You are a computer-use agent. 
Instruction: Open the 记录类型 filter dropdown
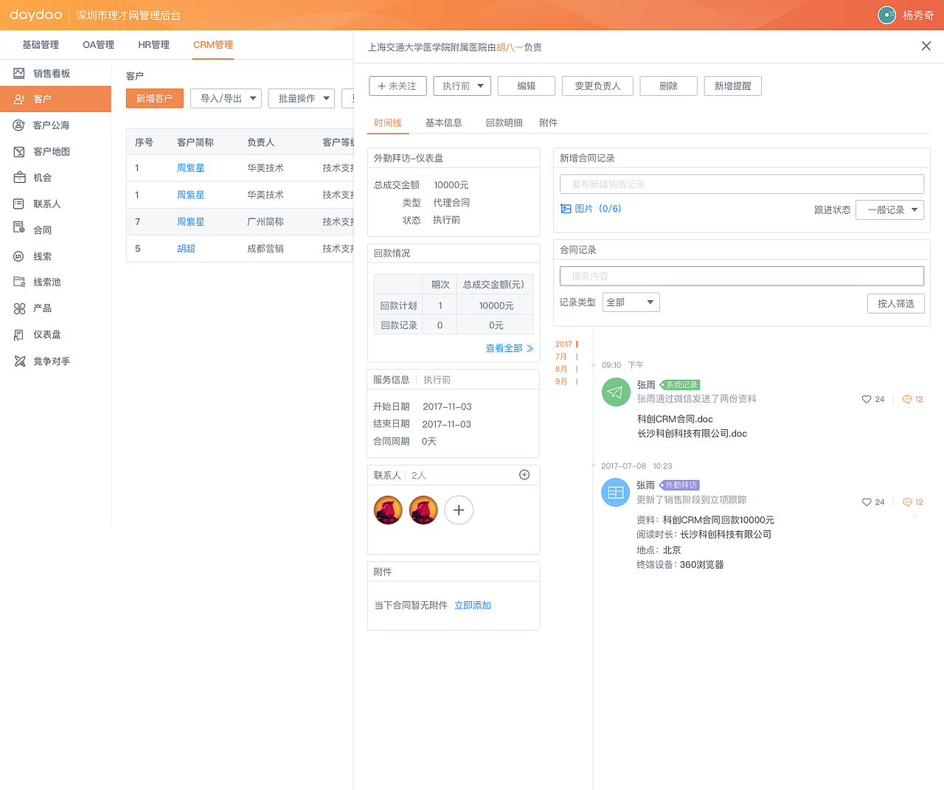[631, 302]
